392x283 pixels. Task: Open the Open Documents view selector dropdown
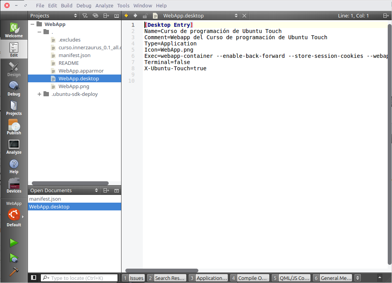64,191
